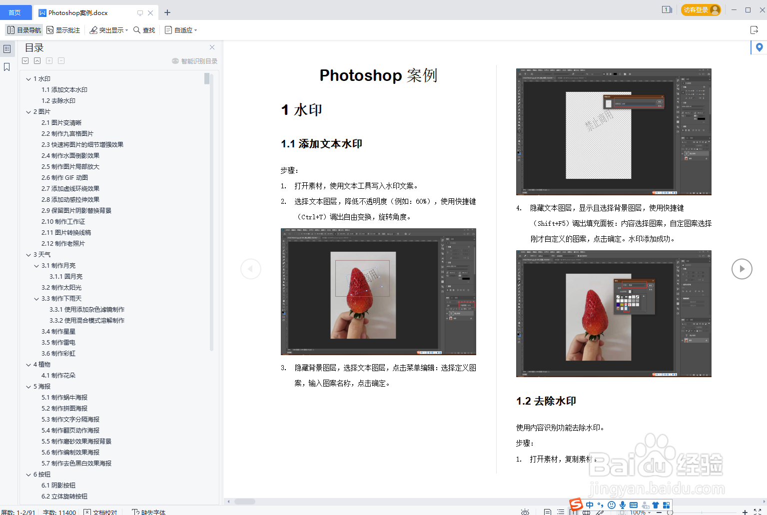
Task: Click the expand all headings icon in the outline pane
Action: [25, 61]
